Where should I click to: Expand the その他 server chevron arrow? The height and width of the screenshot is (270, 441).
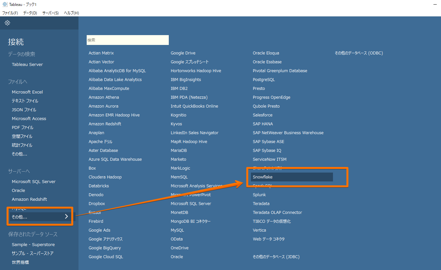coord(66,217)
